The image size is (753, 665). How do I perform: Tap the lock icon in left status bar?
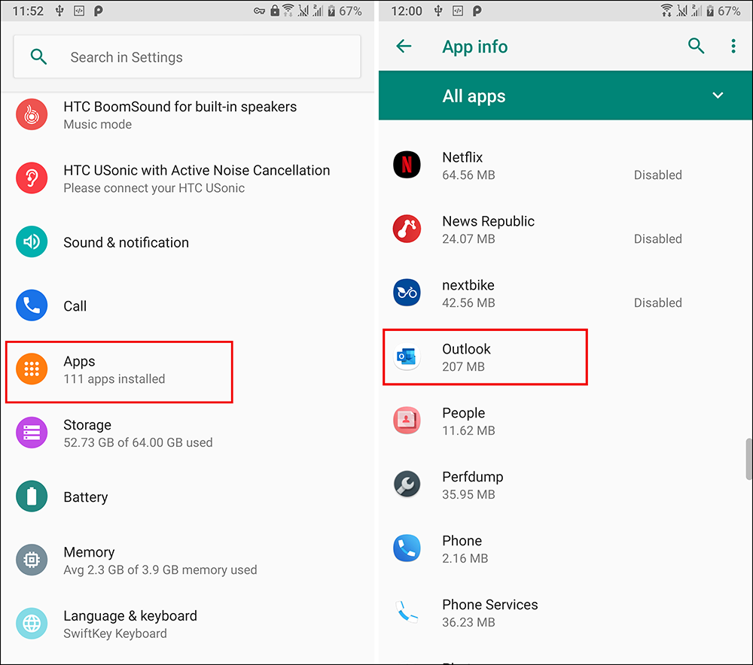click(x=275, y=11)
